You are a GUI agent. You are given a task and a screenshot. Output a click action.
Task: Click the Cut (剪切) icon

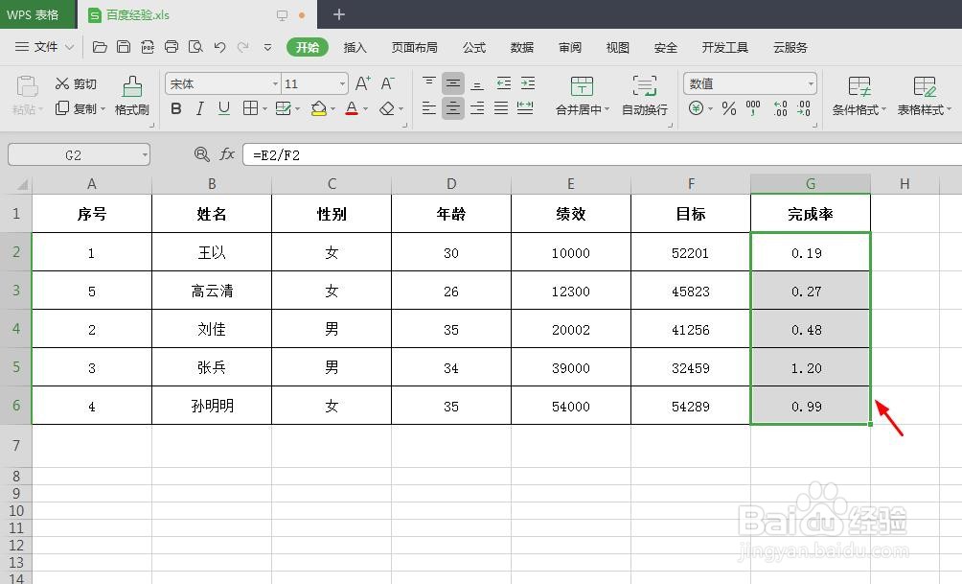point(75,83)
